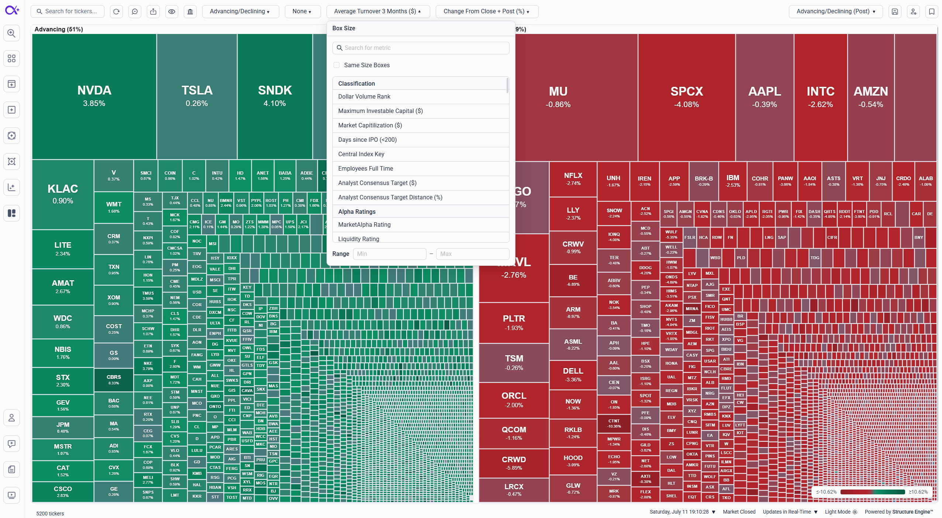Click the bank building icon in the toolbar
Image resolution: width=942 pixels, height=518 pixels.
click(190, 11)
